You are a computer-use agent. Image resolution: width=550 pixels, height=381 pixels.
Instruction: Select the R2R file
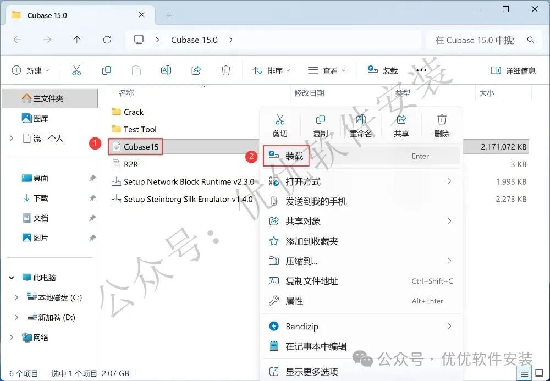click(x=125, y=164)
